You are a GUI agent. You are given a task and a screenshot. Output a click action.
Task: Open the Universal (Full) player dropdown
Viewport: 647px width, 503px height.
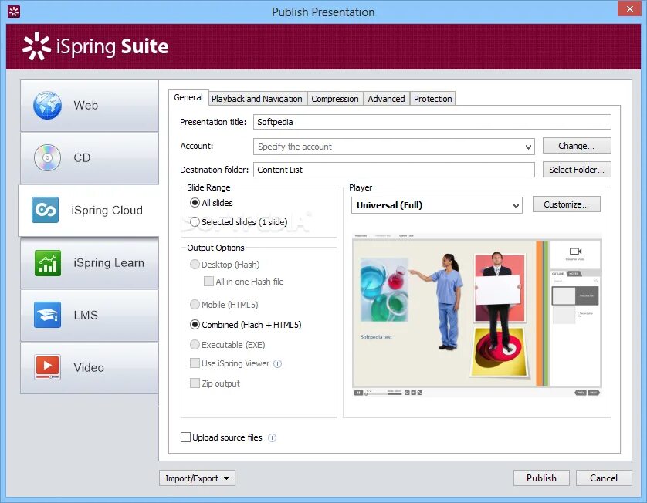436,205
